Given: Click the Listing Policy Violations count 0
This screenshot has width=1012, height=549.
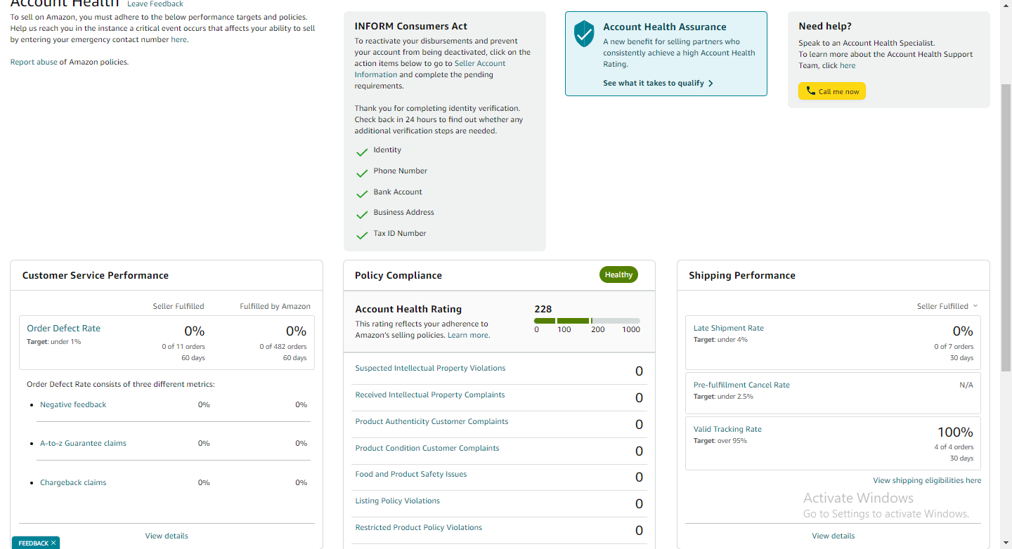Looking at the screenshot, I should 639,504.
